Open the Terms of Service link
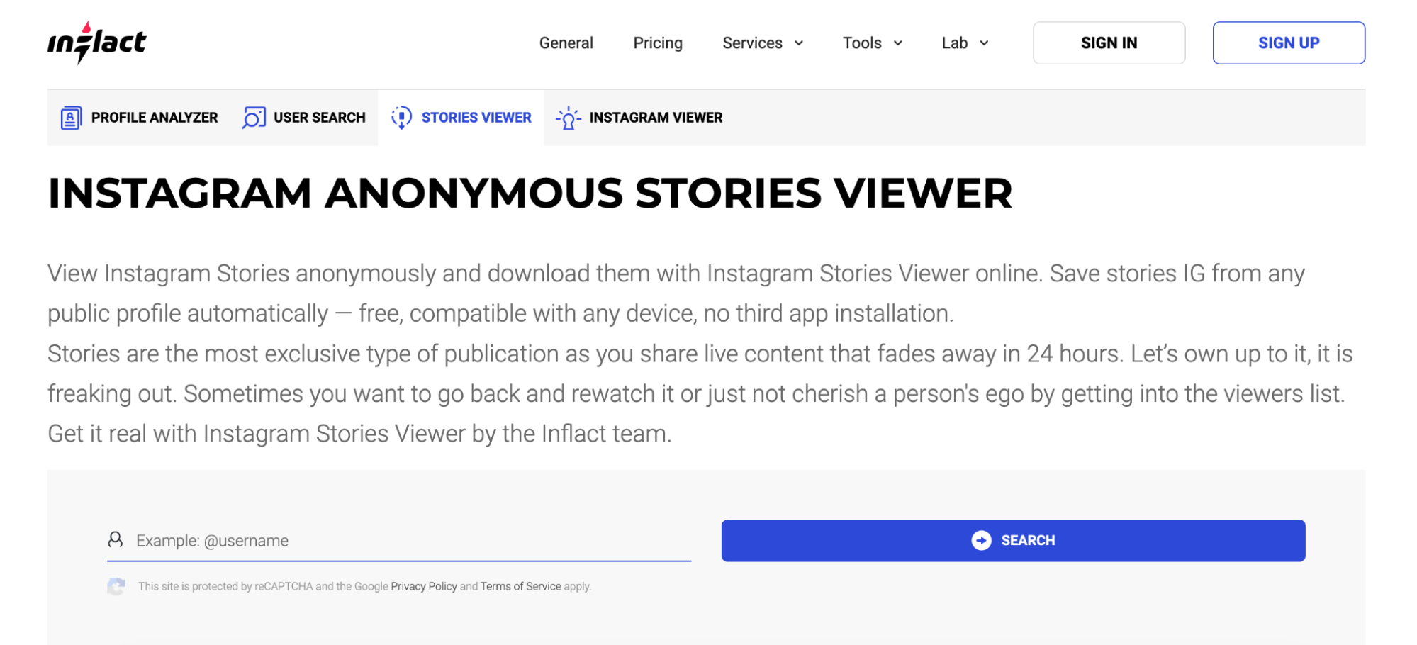The height and width of the screenshot is (645, 1417). [520, 586]
